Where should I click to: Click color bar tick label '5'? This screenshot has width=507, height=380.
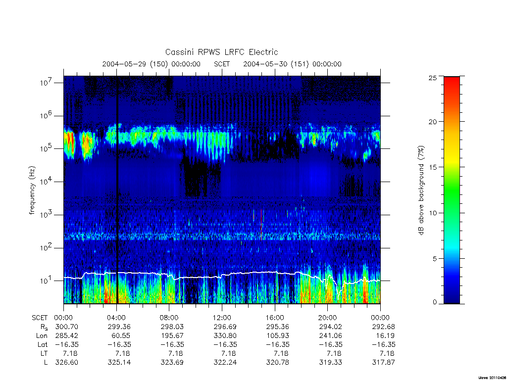pyautogui.click(x=435, y=258)
